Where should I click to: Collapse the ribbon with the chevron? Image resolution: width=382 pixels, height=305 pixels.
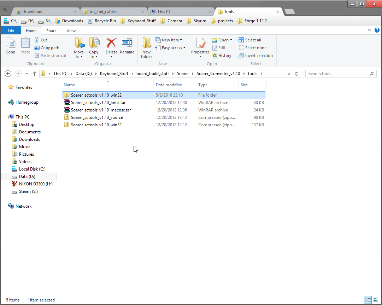tap(369, 30)
